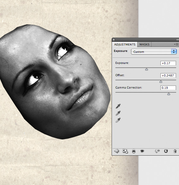Click the return to adjustment list arrow
The height and width of the screenshot is (185, 179).
(x=117, y=151)
